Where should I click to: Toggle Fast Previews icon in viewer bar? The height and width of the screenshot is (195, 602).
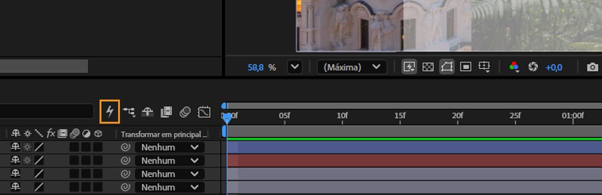409,67
